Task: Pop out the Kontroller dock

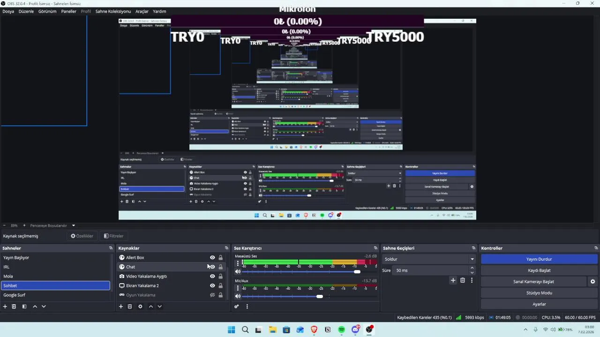Action: (596, 248)
